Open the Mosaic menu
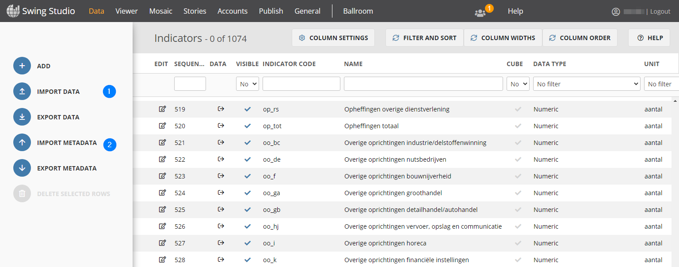 pyautogui.click(x=161, y=11)
